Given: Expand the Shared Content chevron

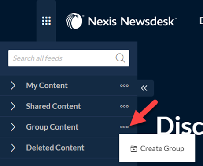Looking at the screenshot, I should point(13,106).
